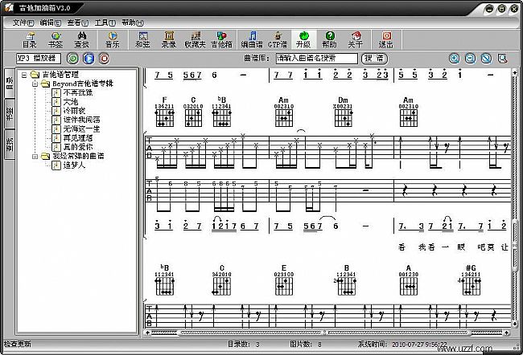The width and height of the screenshot is (523, 355).
Task: Click the 关于 about toolbar icon
Action: click(x=356, y=39)
